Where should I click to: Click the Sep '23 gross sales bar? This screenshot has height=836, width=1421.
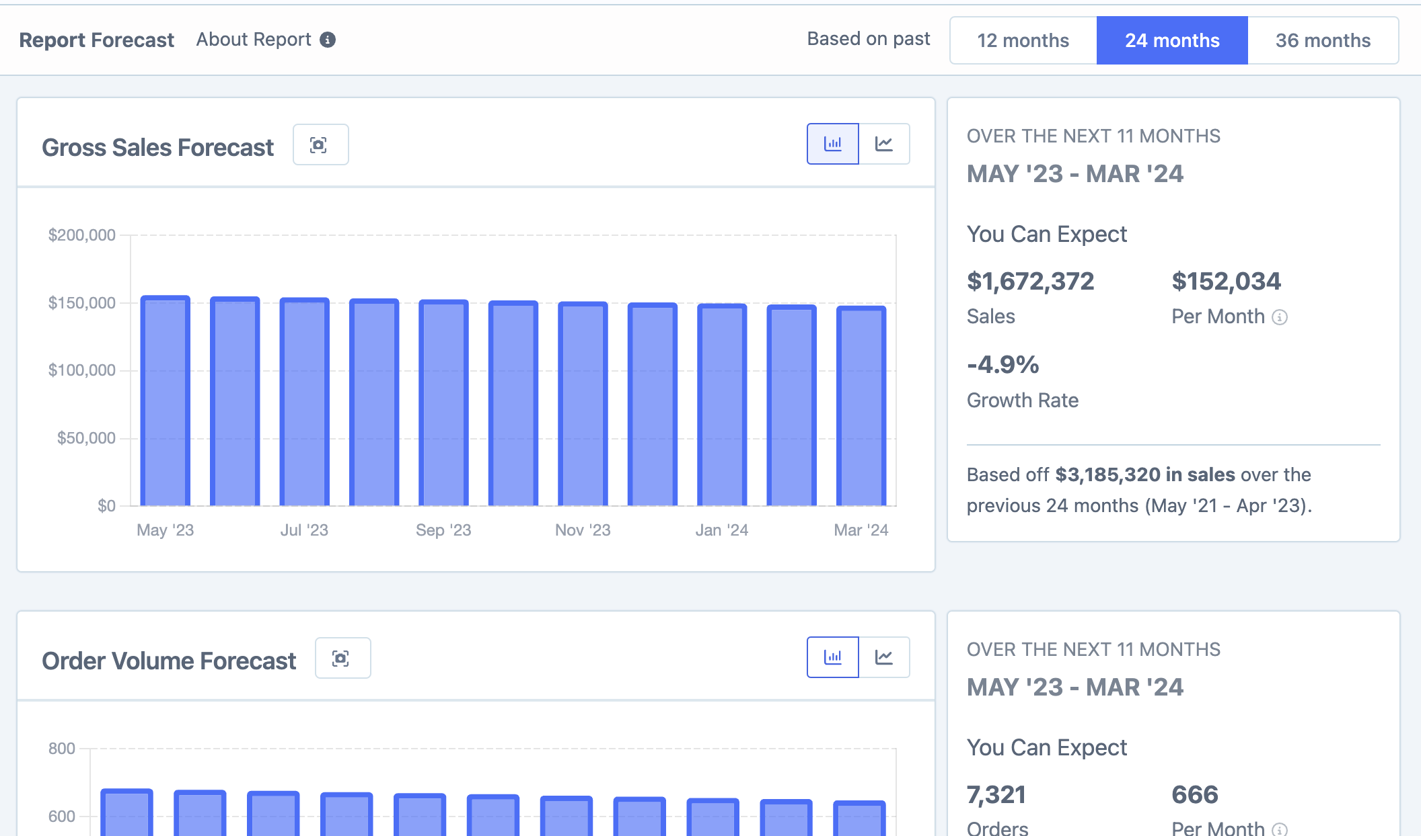click(443, 403)
